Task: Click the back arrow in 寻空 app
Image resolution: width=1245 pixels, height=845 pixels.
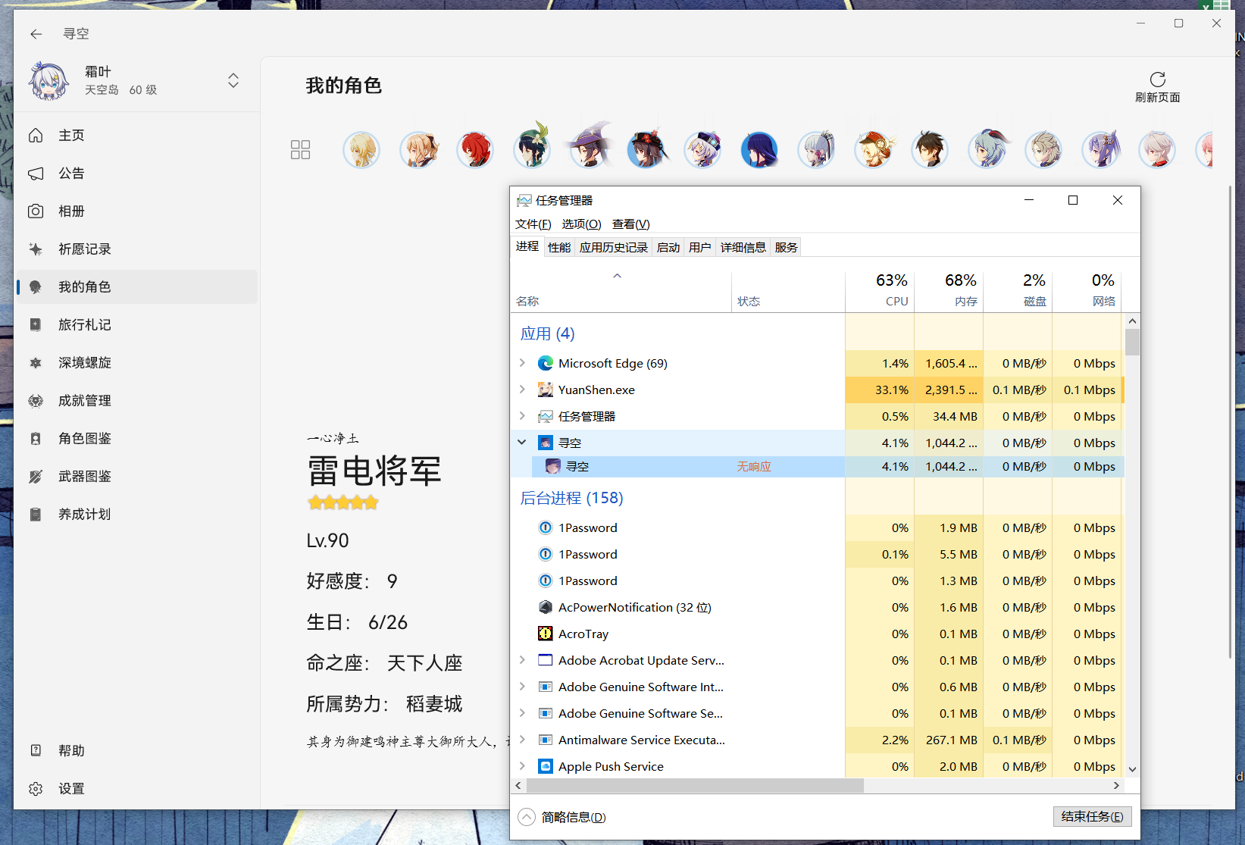Action: [x=36, y=33]
